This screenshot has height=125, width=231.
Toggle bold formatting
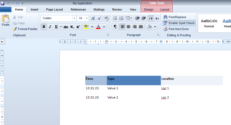(x=44, y=27)
